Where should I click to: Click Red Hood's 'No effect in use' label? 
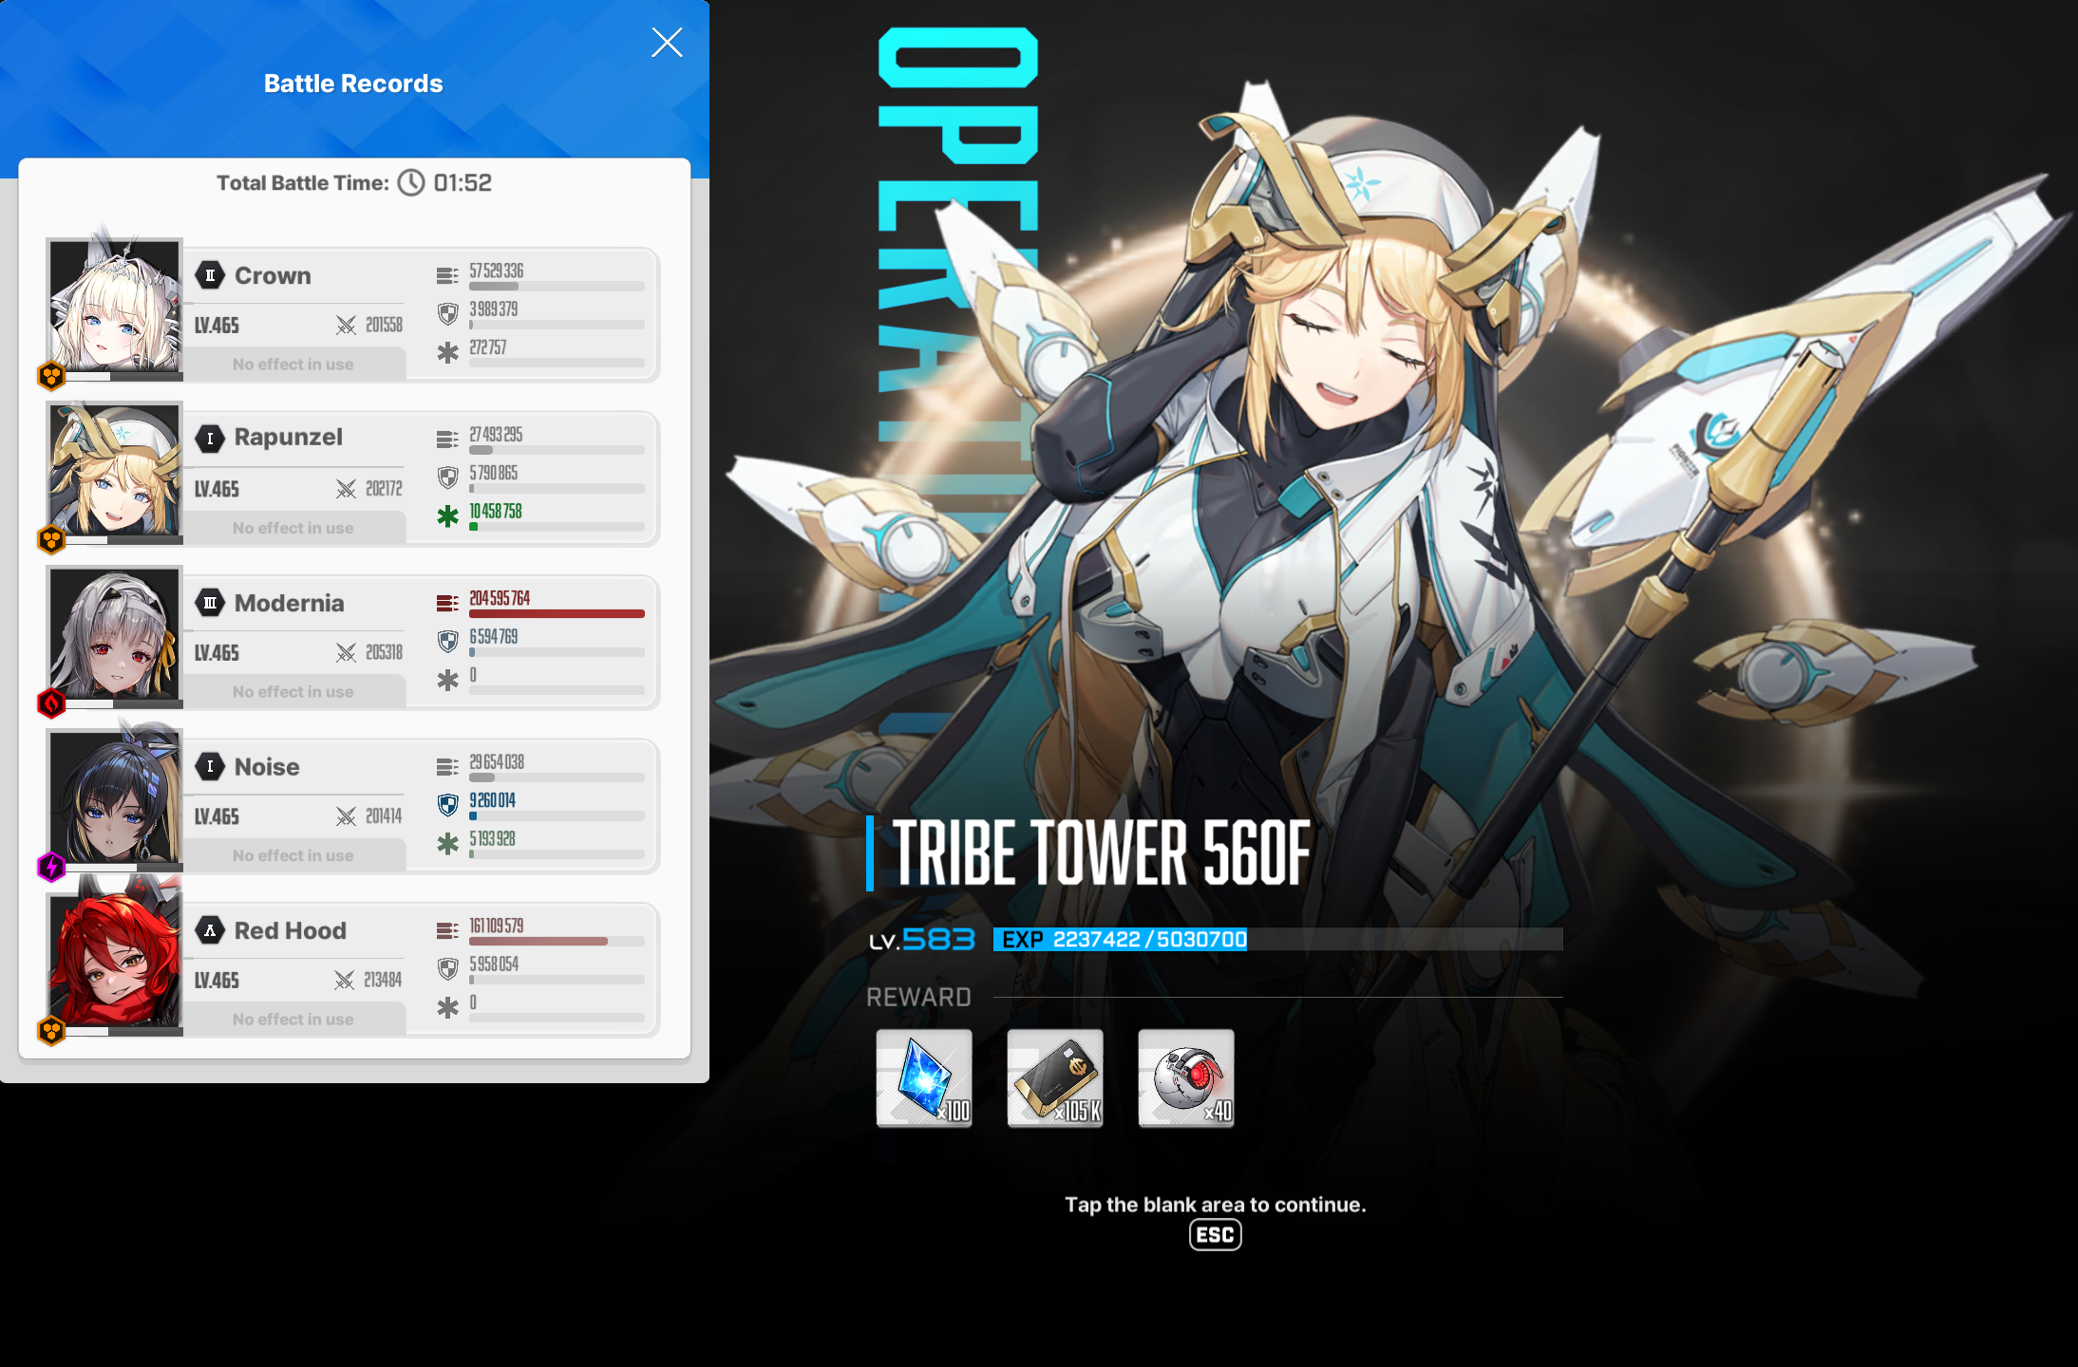293,1020
